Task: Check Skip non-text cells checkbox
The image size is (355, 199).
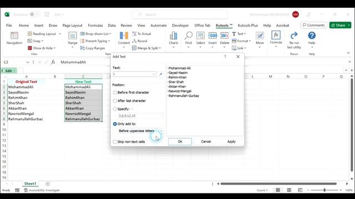Action: click(x=115, y=142)
